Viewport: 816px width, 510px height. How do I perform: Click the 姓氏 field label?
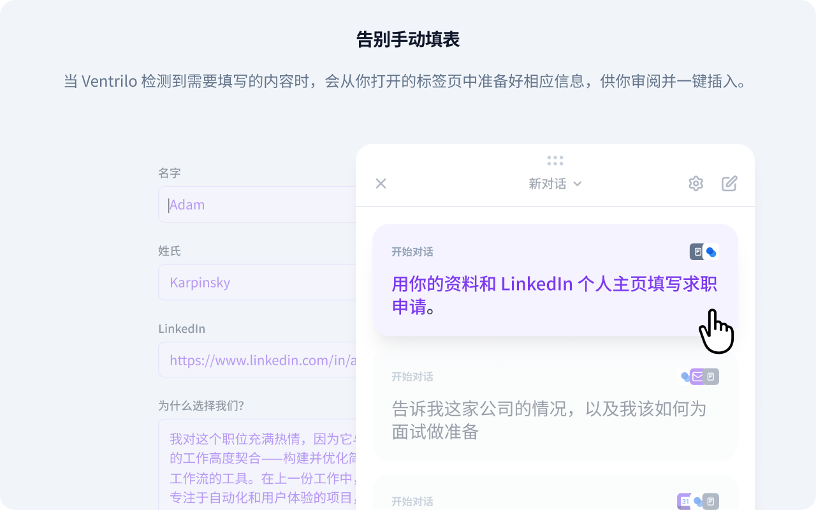(x=170, y=251)
